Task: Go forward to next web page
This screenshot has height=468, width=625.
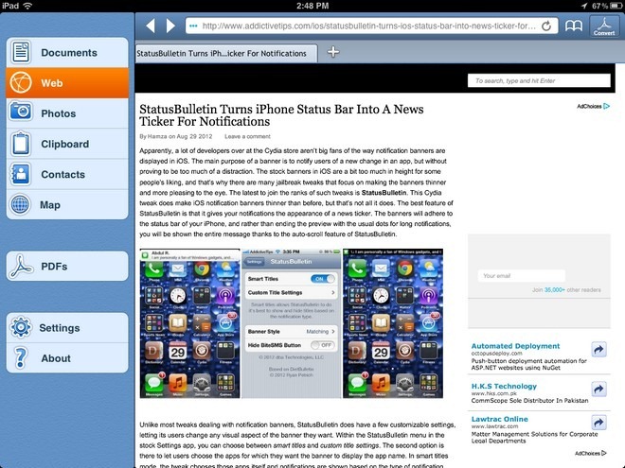Action: tap(170, 26)
